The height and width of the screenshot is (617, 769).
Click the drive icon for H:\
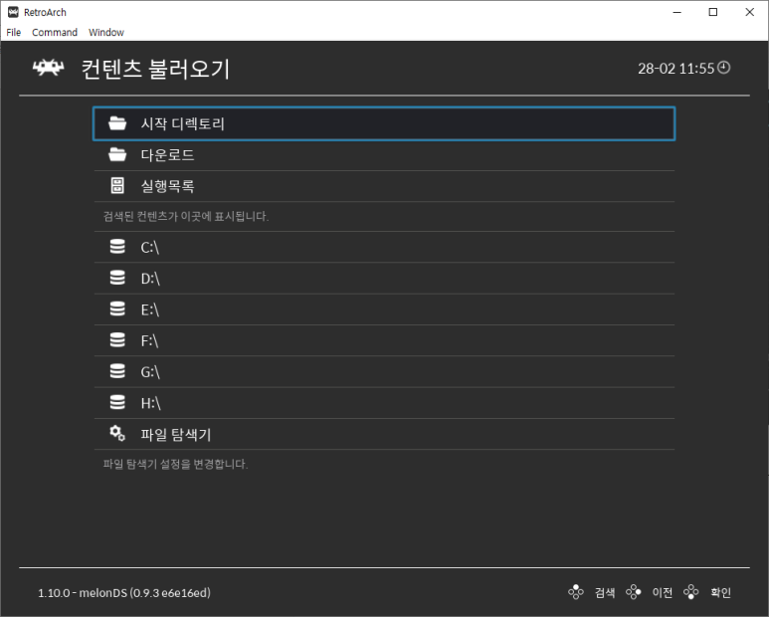pos(117,402)
